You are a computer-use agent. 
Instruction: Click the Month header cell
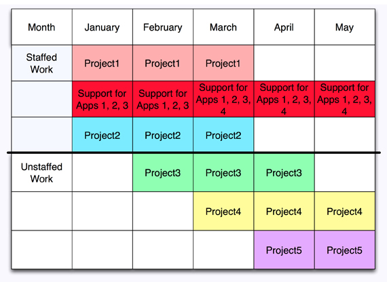click(41, 27)
